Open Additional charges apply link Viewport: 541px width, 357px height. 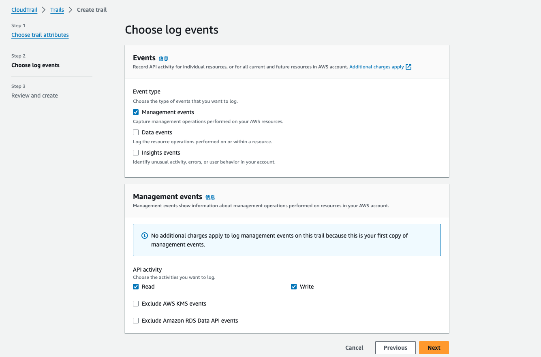tap(376, 67)
